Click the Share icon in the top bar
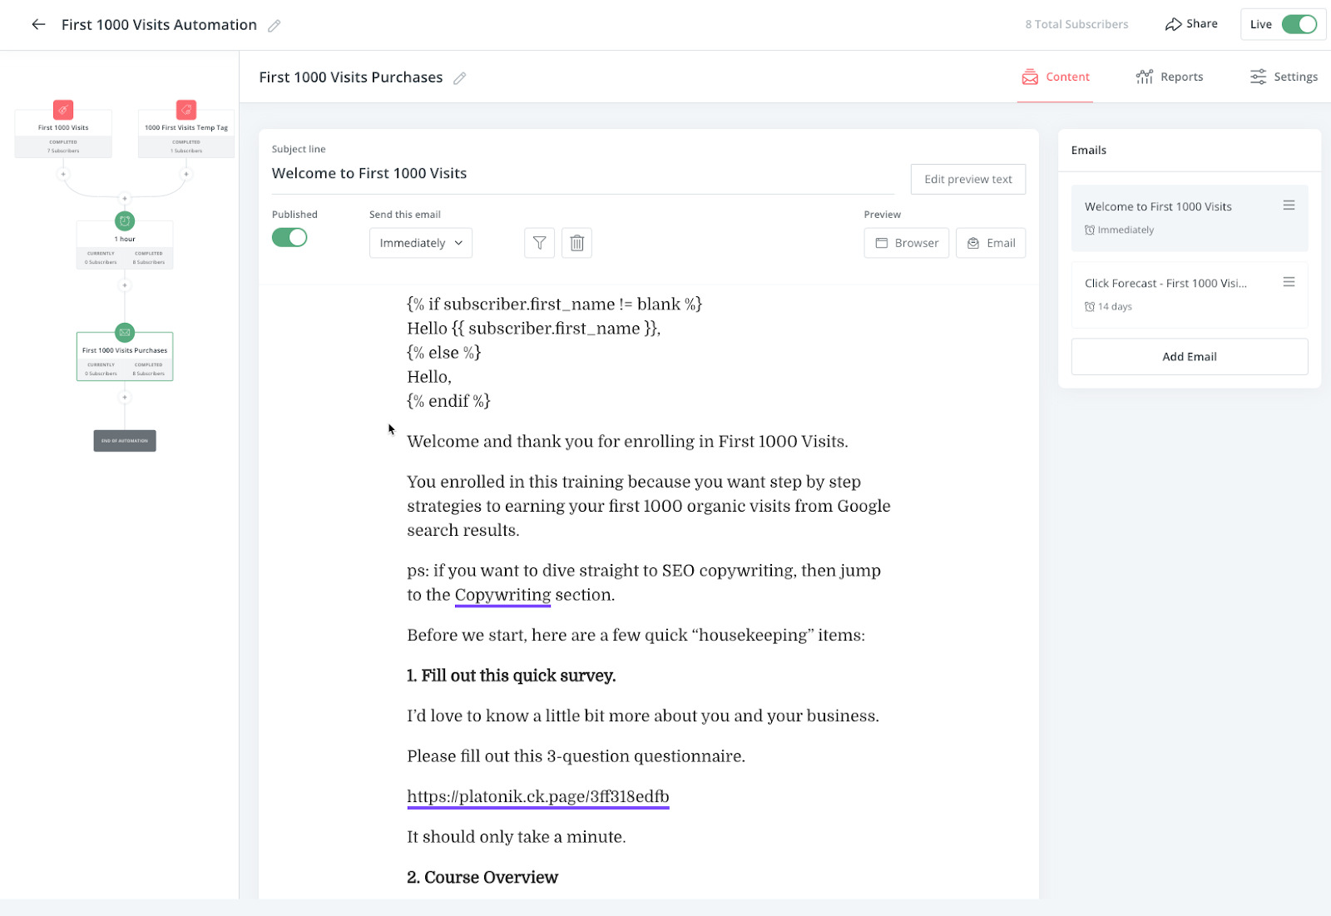 (1175, 23)
